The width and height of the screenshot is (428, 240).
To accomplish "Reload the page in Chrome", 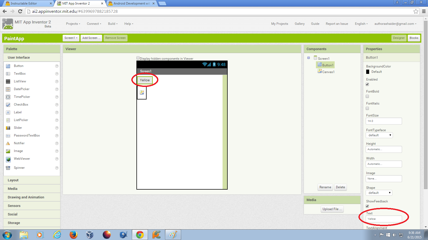I will point(20,11).
